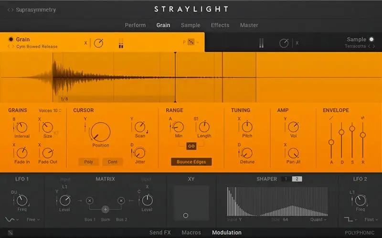Viewport: 382px width, 238px height.
Task: Click the envelope Attack slider handle
Action: 331,142
